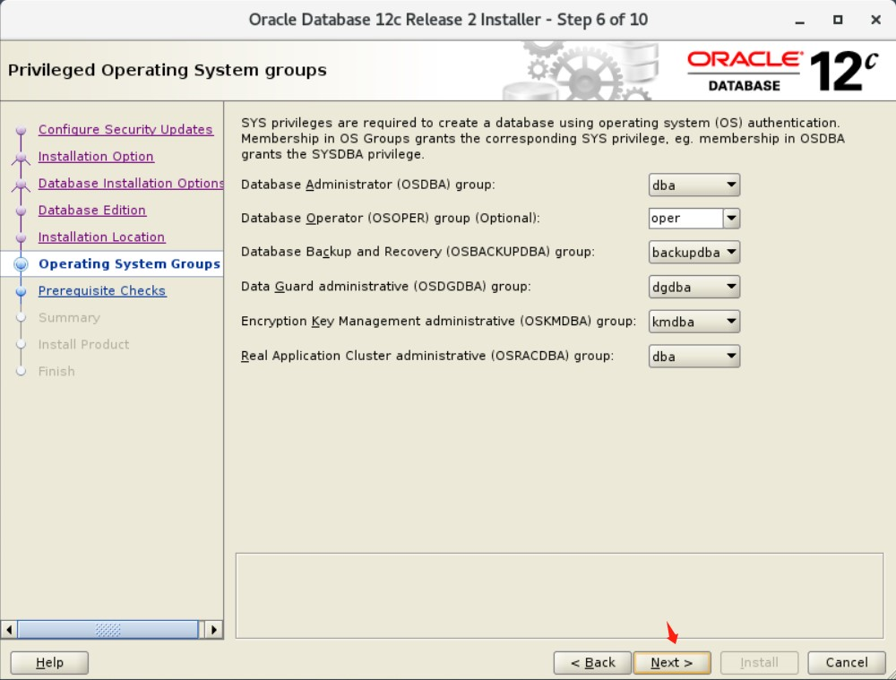The width and height of the screenshot is (896, 680).
Task: Open the OSKMDBA group dropdown 'kmdba'
Action: point(694,322)
